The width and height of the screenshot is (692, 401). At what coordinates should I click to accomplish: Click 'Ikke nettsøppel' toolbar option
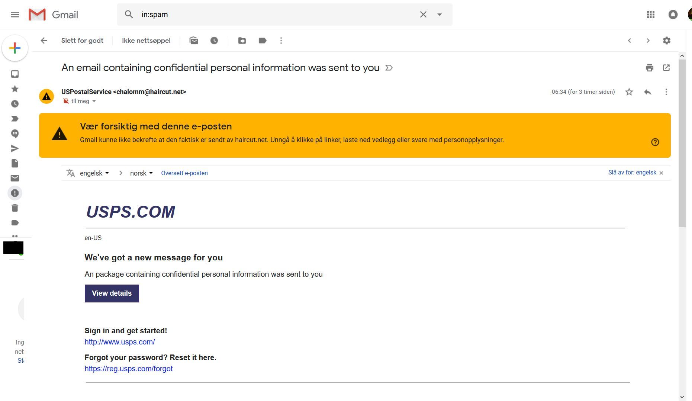click(x=146, y=41)
